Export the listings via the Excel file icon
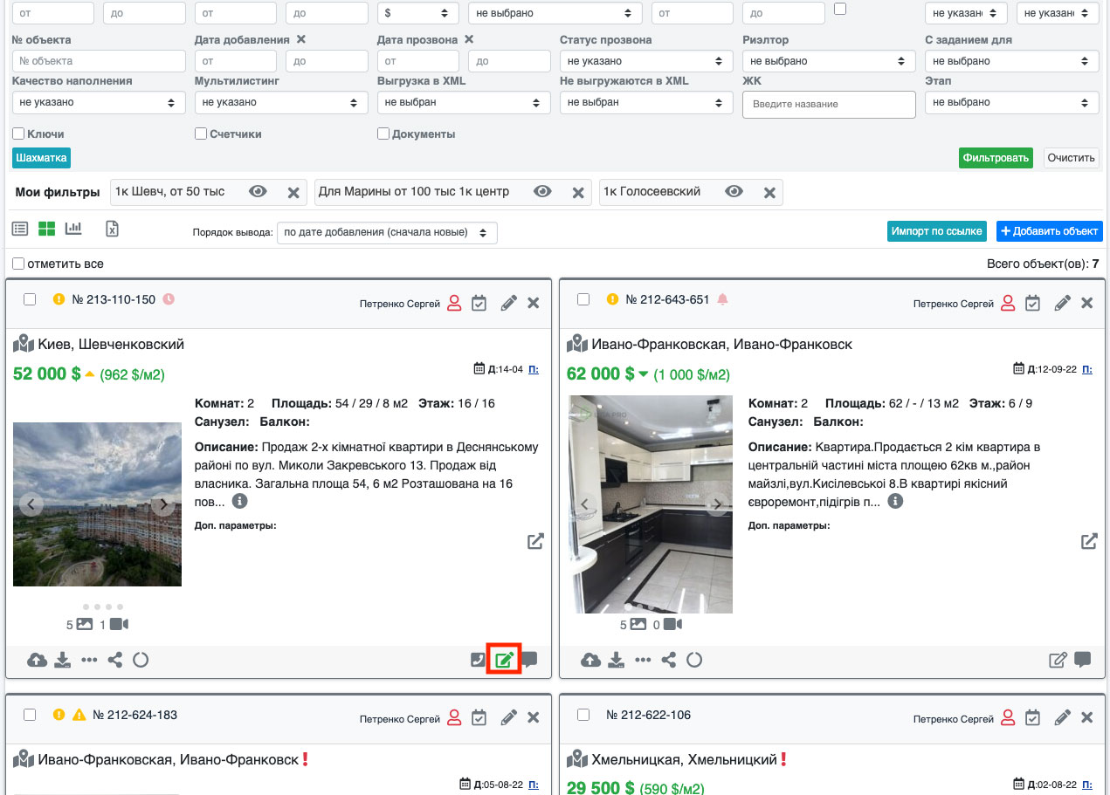1110x795 pixels. tap(112, 229)
